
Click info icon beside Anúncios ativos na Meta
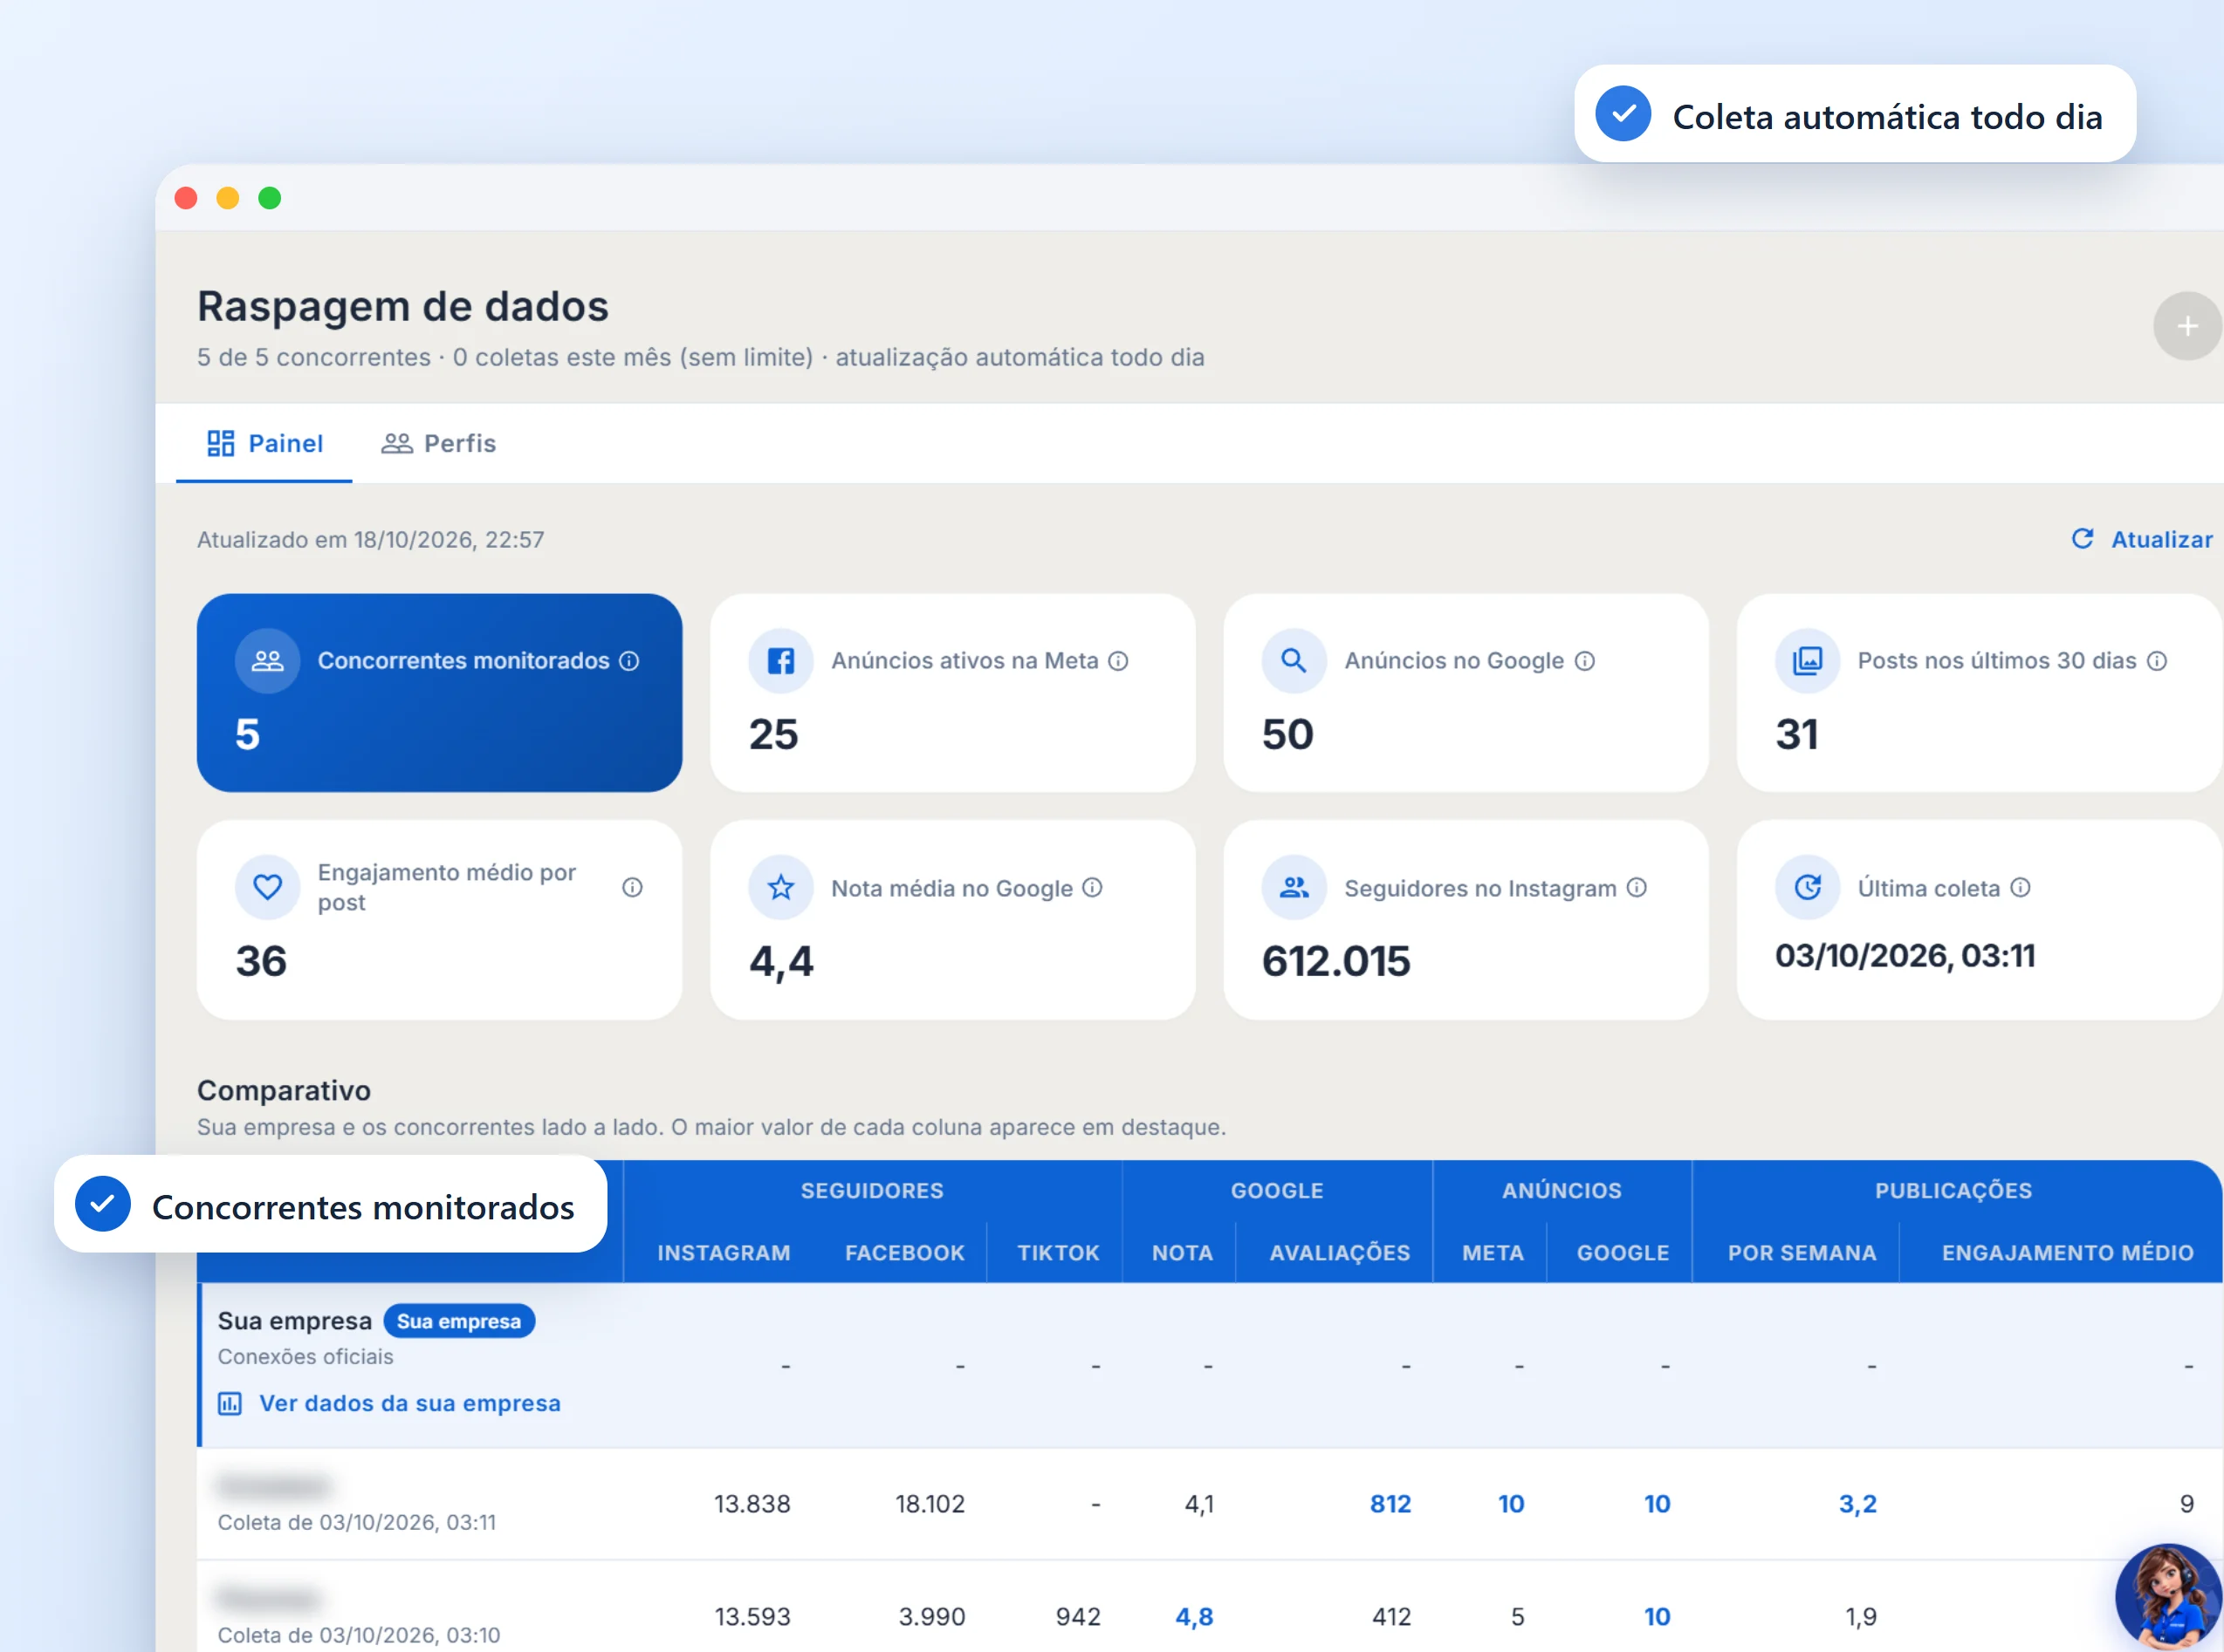tap(1118, 661)
